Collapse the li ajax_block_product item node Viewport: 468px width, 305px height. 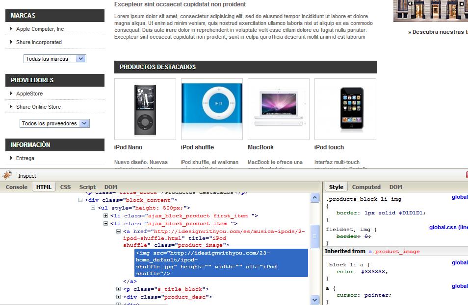[x=105, y=223]
